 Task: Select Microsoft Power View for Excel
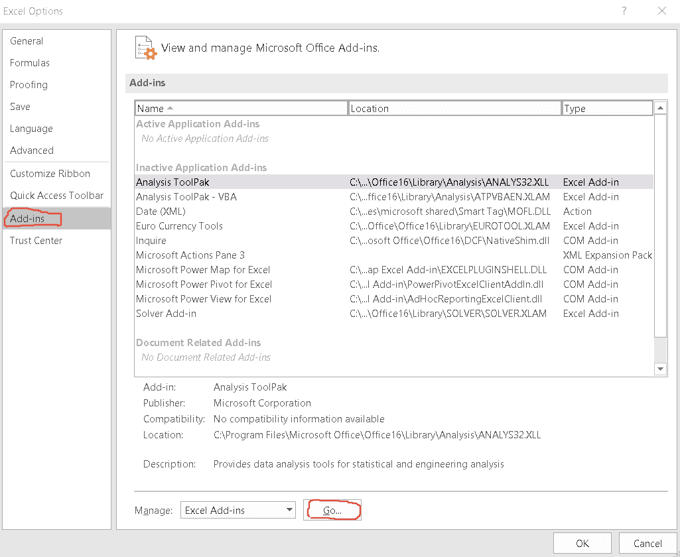click(x=394, y=299)
